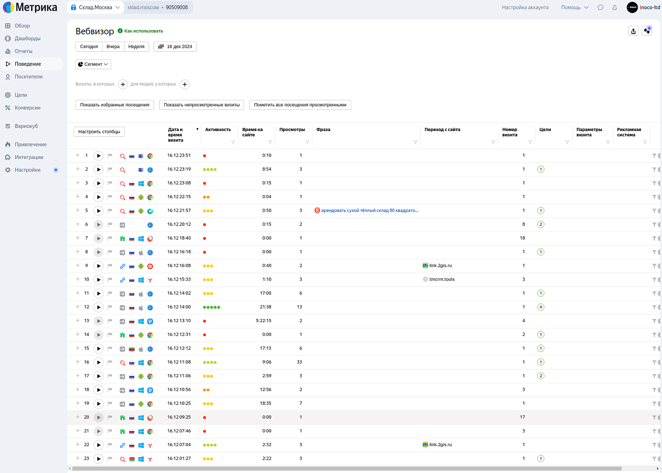Viewport: 662px width, 473px height.
Task: Filter the Фраза column
Action: coord(415,142)
